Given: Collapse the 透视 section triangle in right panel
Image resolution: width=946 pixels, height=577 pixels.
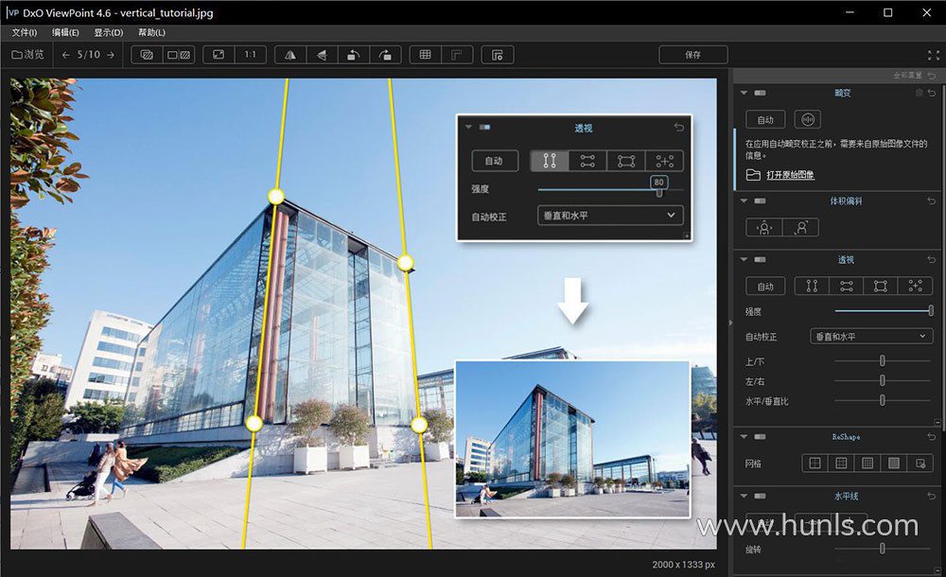Looking at the screenshot, I should coord(744,259).
